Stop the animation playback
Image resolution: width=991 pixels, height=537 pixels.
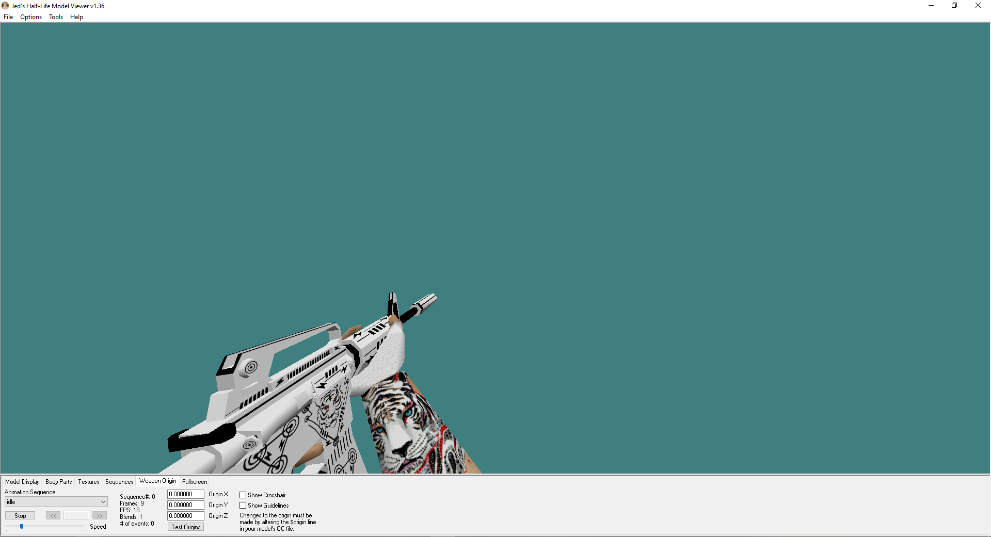click(x=20, y=516)
